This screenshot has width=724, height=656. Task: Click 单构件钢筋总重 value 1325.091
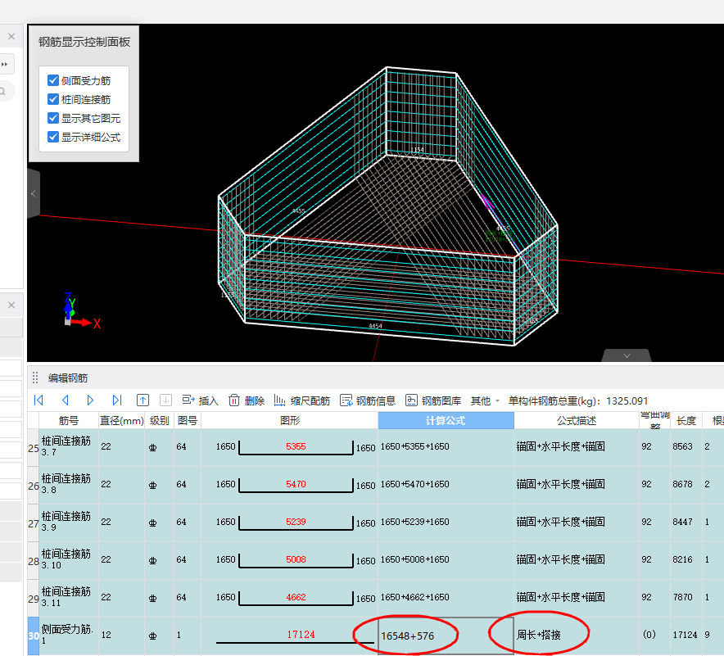(x=627, y=400)
